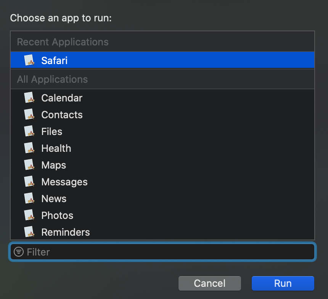Click the filter icon in the search field
Viewport: 328px width, 299px height.
(19, 252)
